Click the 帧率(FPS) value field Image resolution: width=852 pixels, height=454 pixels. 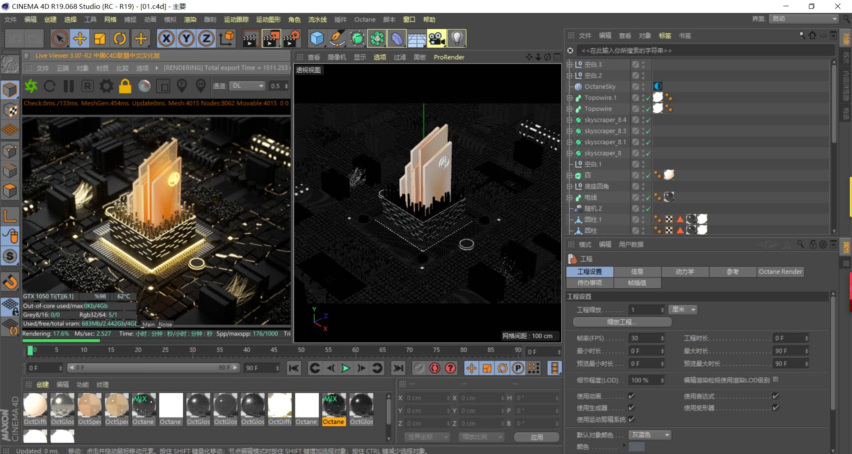pos(647,338)
